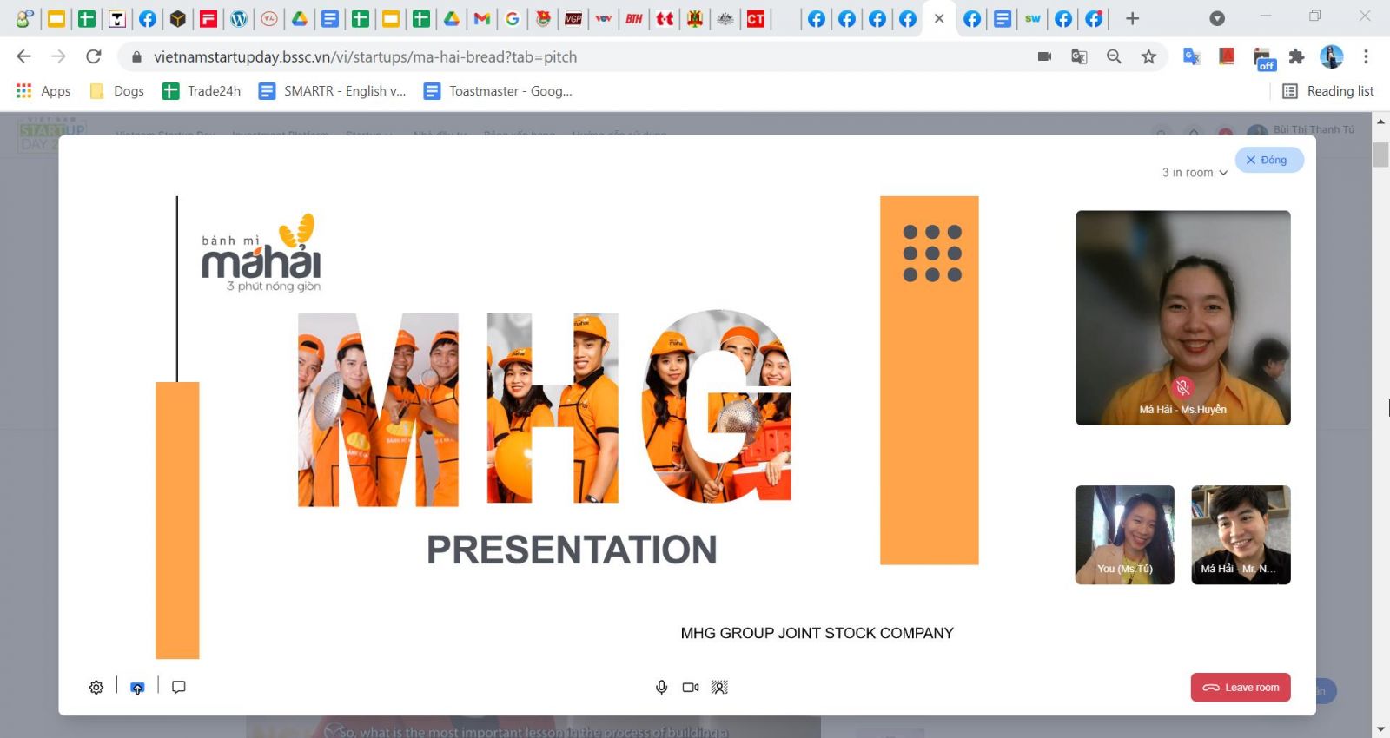Open Google Translate extension
Screen dimensions: 1390x738
1192,56
